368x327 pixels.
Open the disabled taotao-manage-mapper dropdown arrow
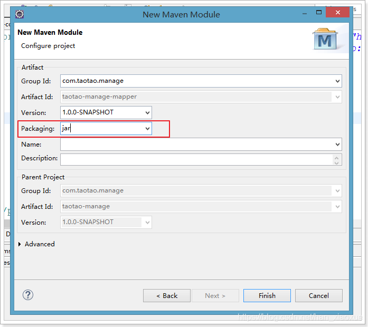pos(337,97)
